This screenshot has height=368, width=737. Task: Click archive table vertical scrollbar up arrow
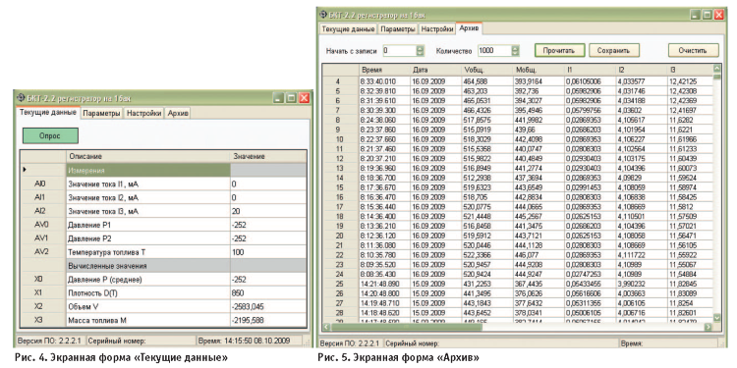(x=716, y=68)
